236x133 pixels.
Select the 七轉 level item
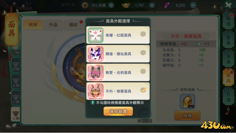(x=16, y=114)
